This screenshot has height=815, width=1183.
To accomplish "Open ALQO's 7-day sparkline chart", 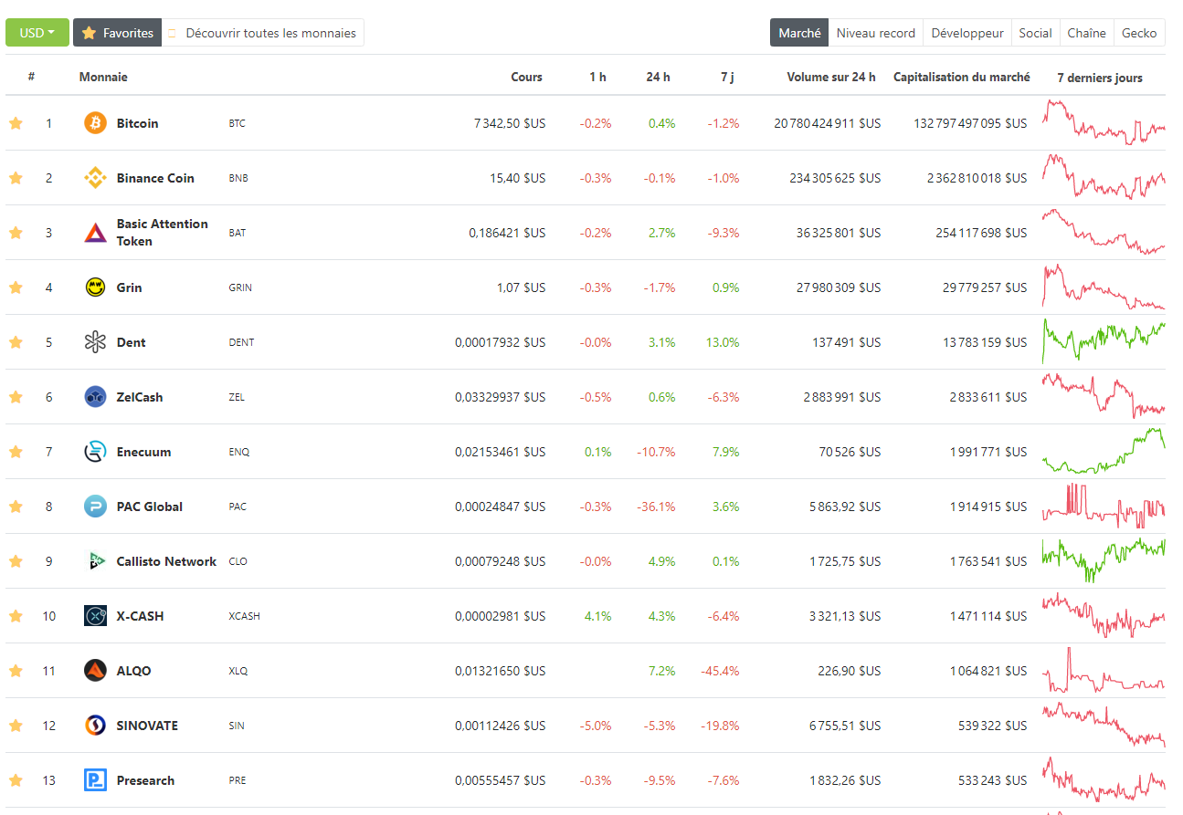I will tap(1104, 671).
